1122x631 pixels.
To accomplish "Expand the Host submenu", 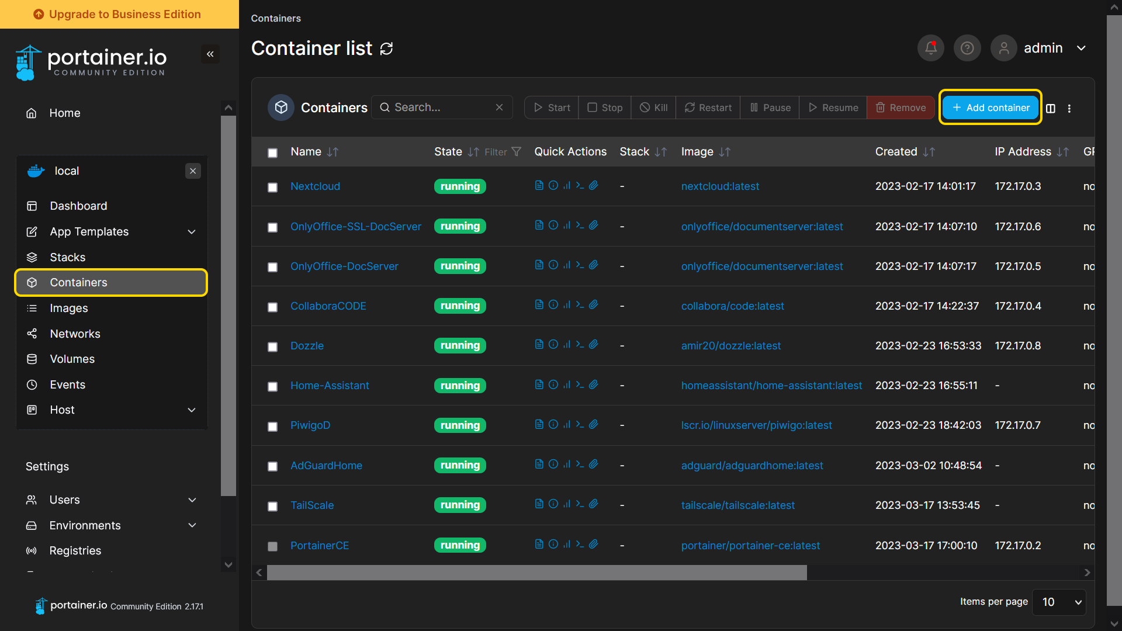I will [x=192, y=410].
